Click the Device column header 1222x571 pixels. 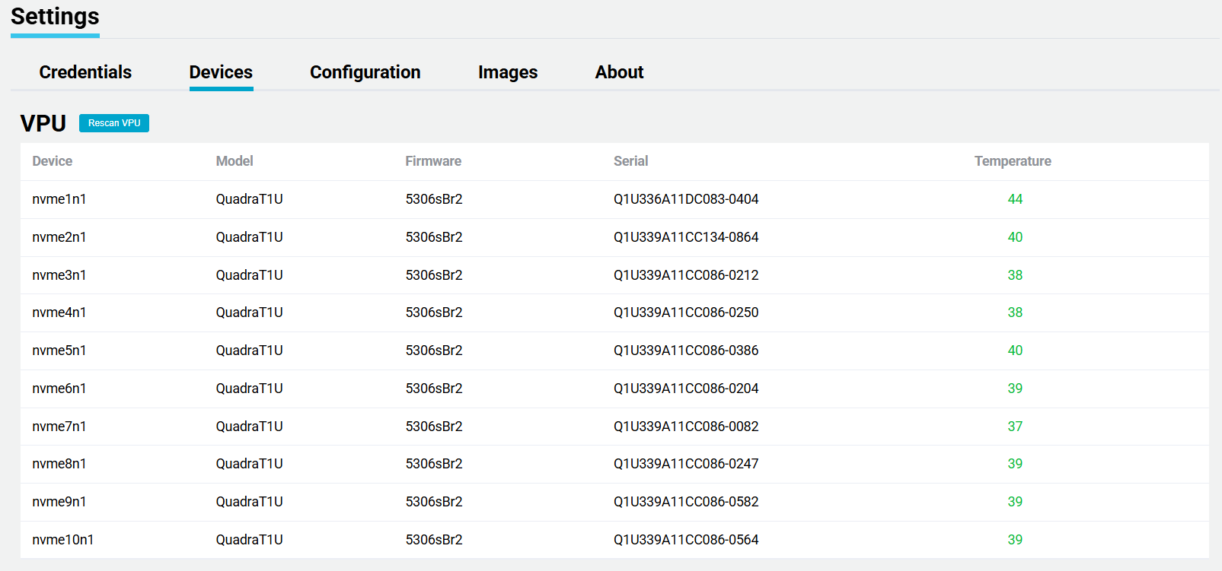[x=53, y=161]
